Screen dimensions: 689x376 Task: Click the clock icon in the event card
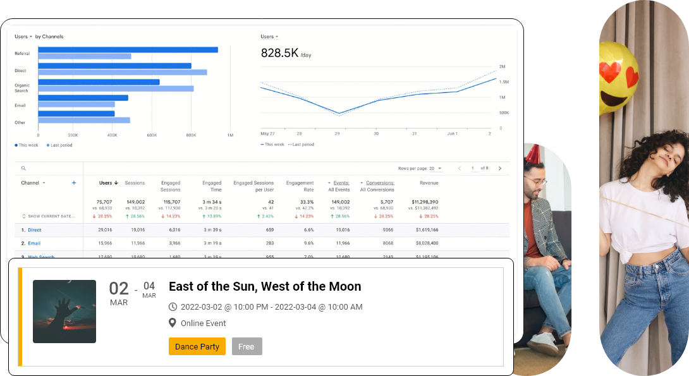(173, 307)
